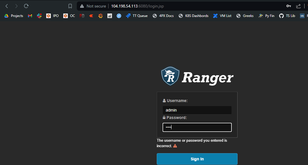
Task: Click the share page icon
Action: click(x=298, y=6)
